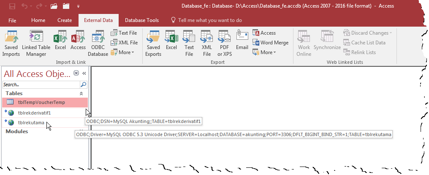This screenshot has width=429, height=175.
Task: Click the Undo icon in the title bar
Action: [24, 6]
